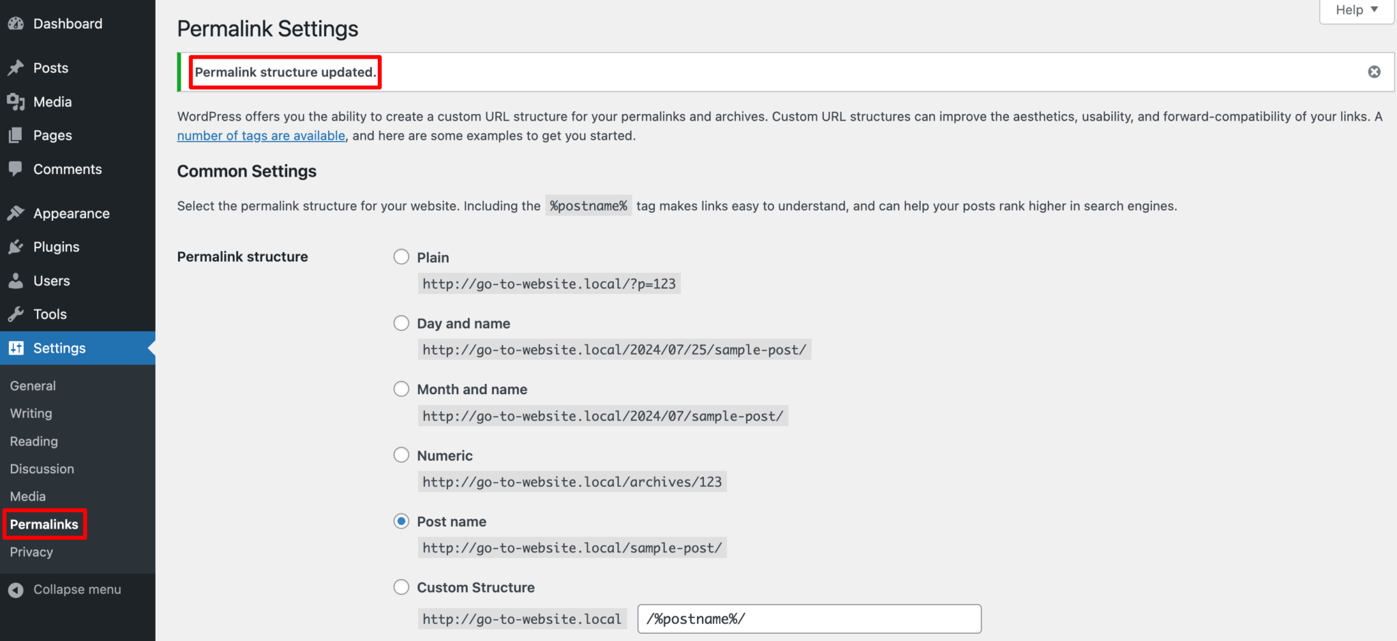The height and width of the screenshot is (641, 1397).
Task: Open the number of tags available link
Action: click(x=261, y=135)
